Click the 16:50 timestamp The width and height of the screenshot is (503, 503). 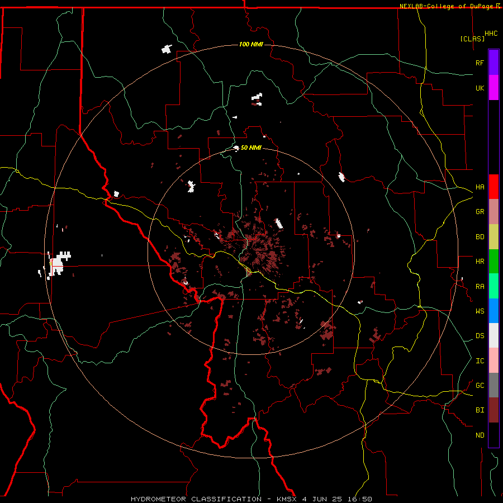(360, 499)
